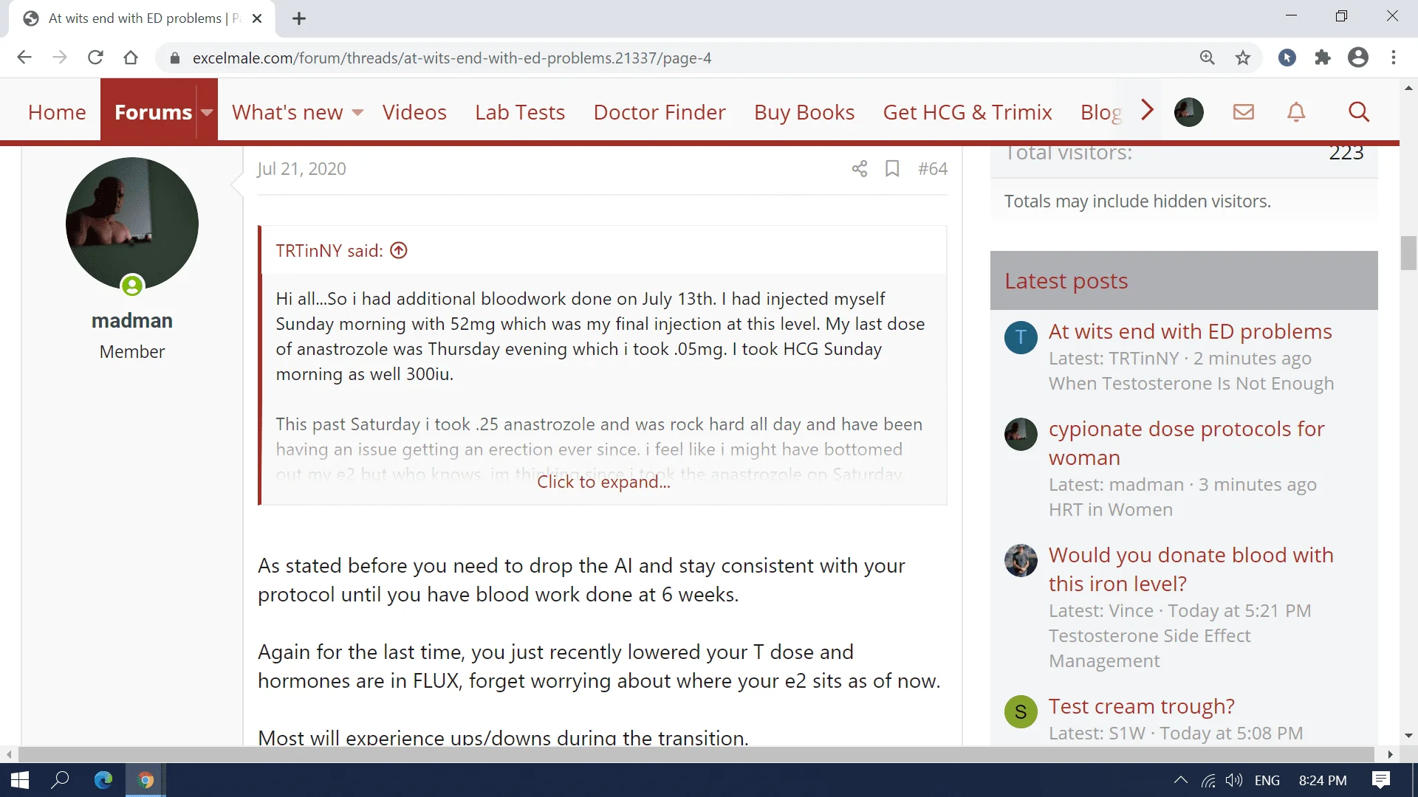This screenshot has width=1418, height=797.
Task: Click the vertical page scrollbar thumb
Action: [1408, 253]
